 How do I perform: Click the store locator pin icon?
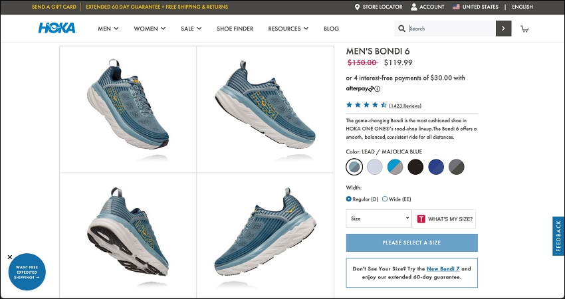coord(357,7)
